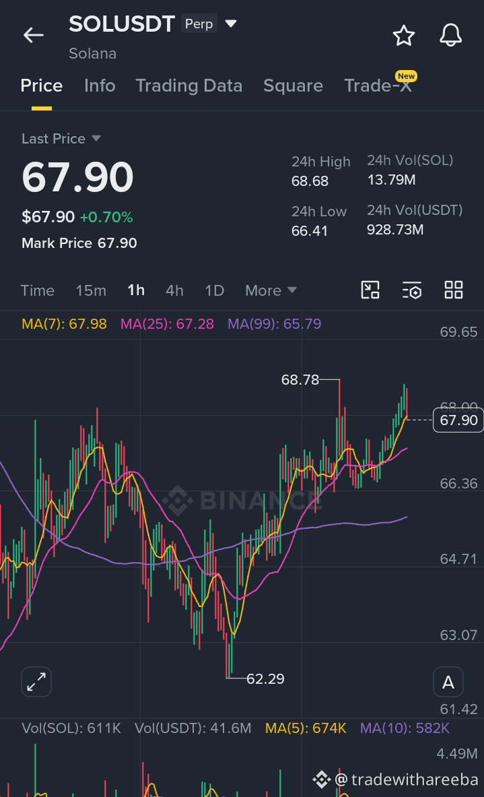Tap the 24h Vol(SOL) 13.79M value
This screenshot has width=484, height=797.
392,180
